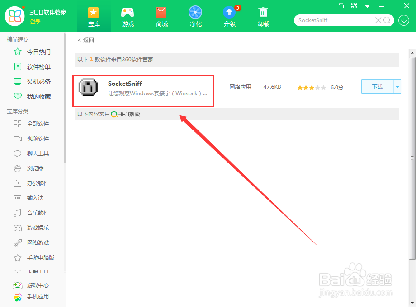Screen dimensions: 416x307
Task: Click the 360软件管家 logo icon
Action: click(x=15, y=16)
